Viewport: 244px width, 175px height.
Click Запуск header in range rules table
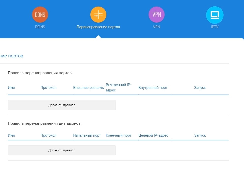[x=200, y=135]
